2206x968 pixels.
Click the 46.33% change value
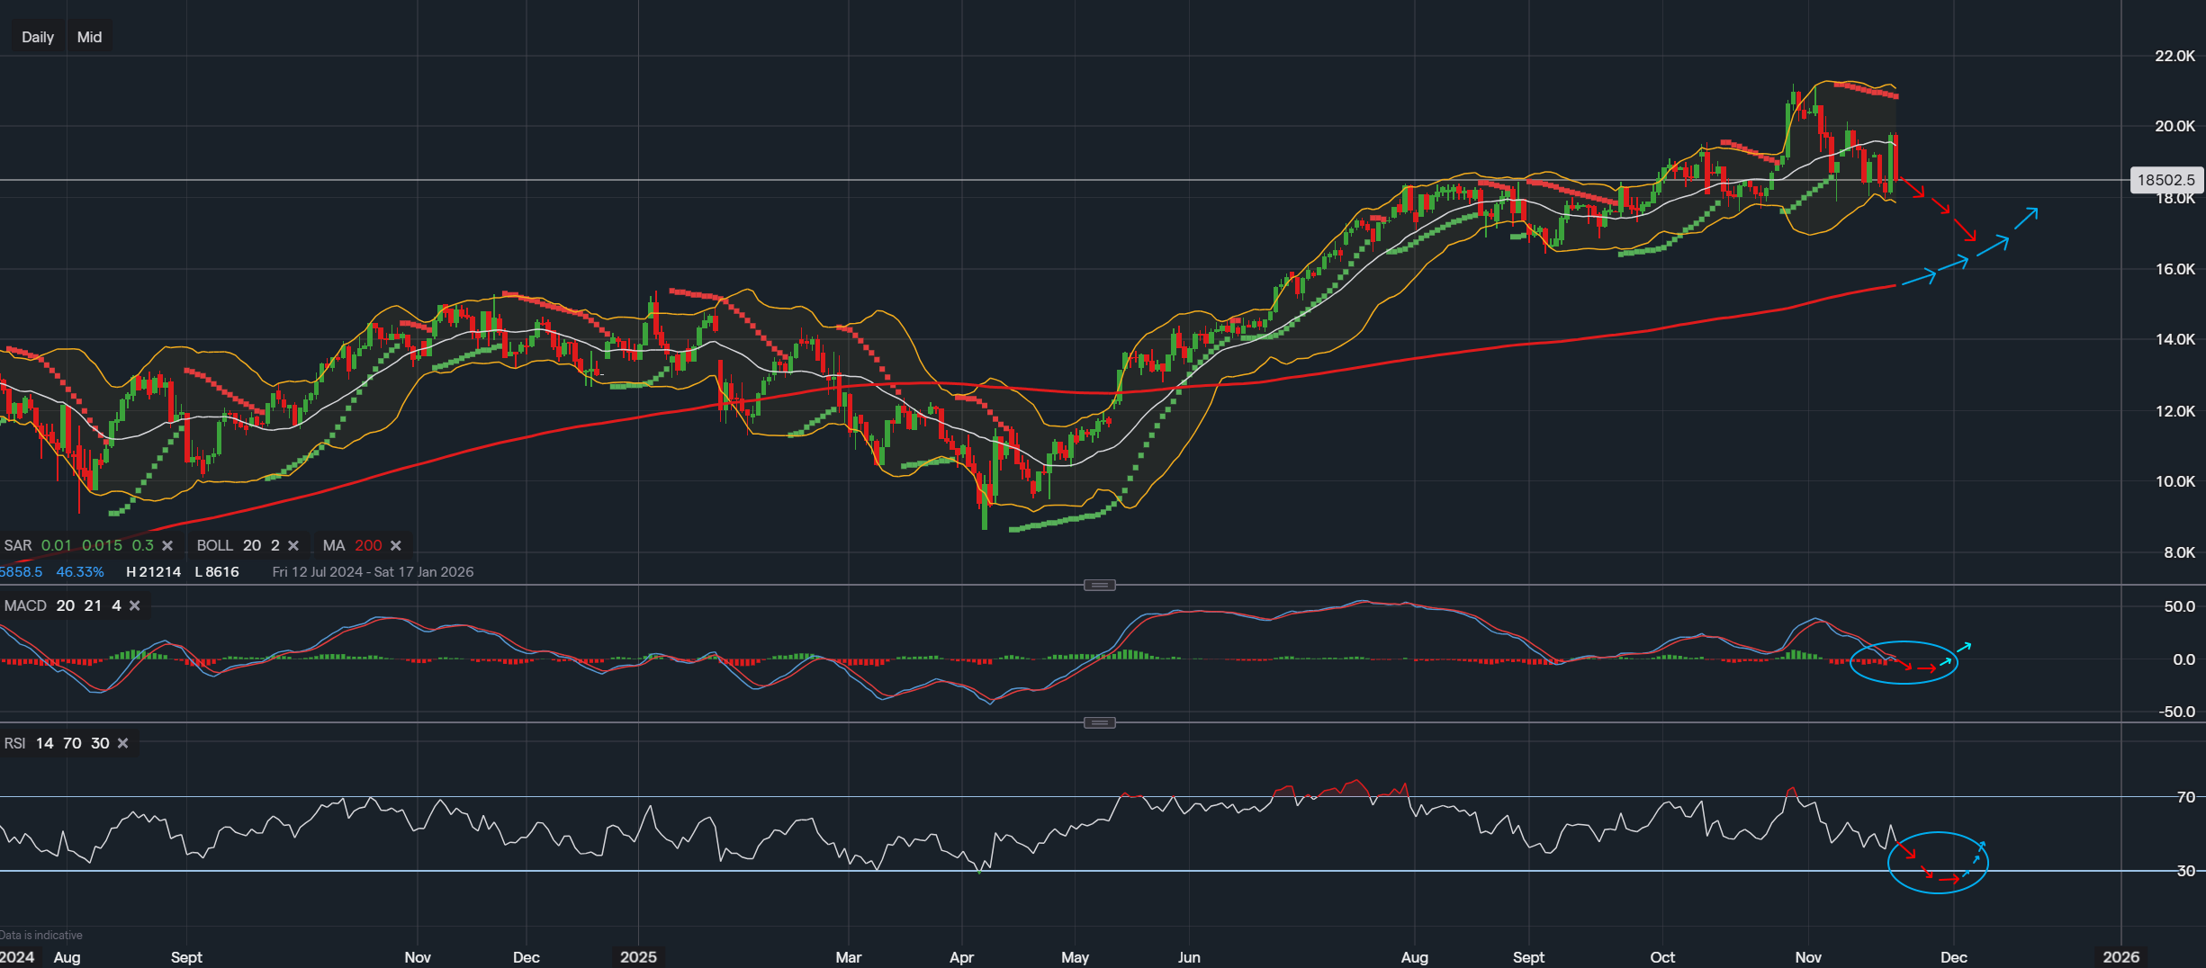coord(81,571)
